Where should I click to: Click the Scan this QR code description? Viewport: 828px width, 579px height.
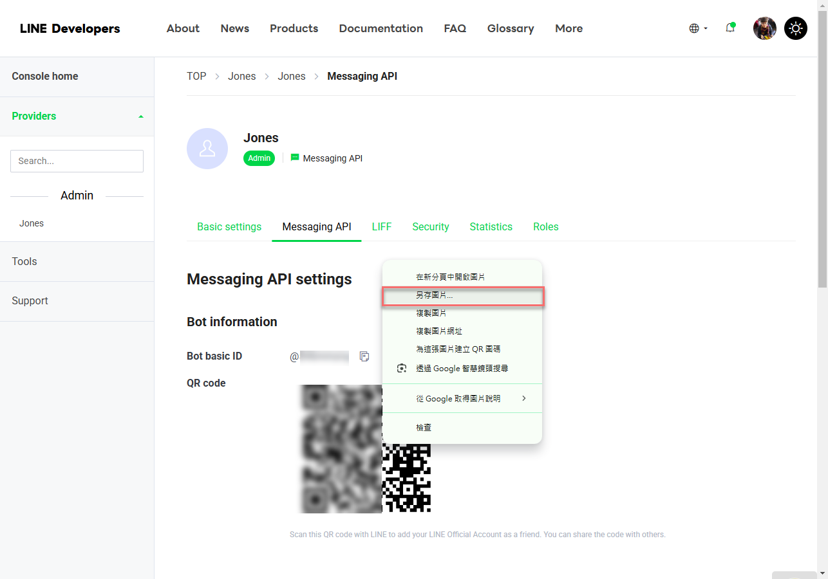(x=478, y=535)
